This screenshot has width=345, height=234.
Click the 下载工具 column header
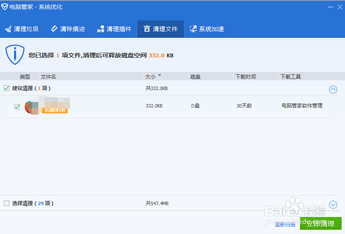[291, 76]
